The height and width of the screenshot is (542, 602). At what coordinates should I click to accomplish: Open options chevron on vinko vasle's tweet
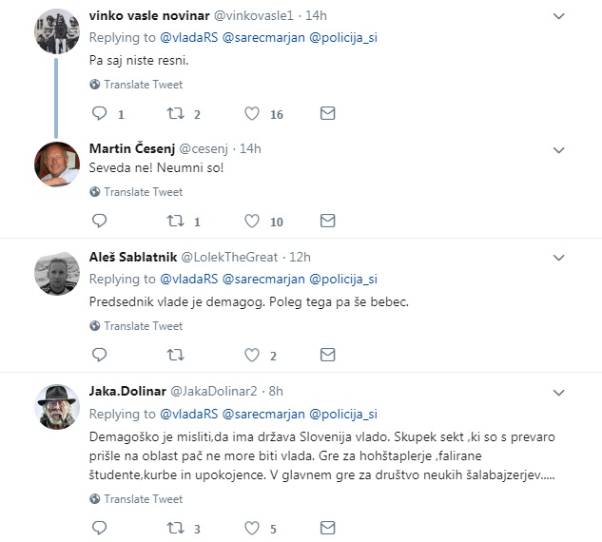(558, 16)
